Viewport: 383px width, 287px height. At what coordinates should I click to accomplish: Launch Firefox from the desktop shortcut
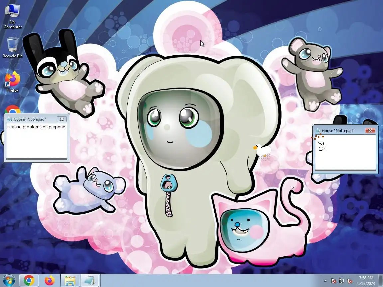pos(12,82)
